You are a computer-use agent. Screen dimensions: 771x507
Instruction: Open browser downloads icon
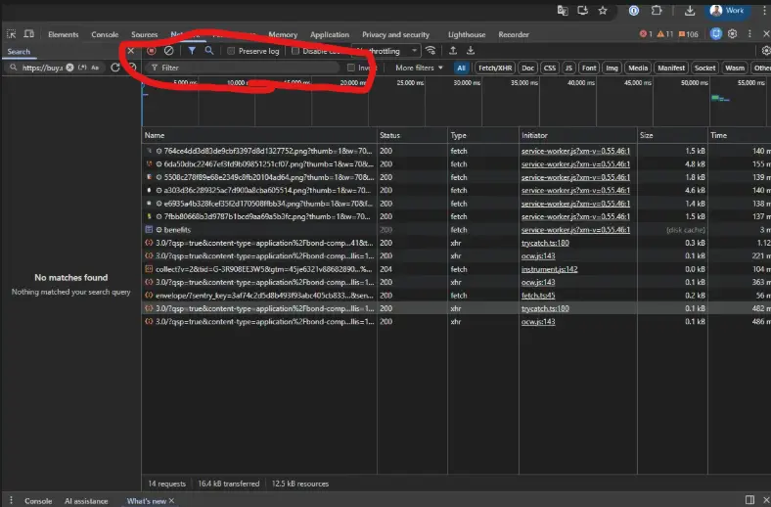pos(690,11)
